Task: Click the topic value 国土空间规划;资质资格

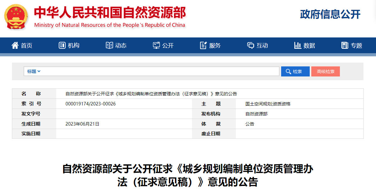Action: click(x=268, y=104)
